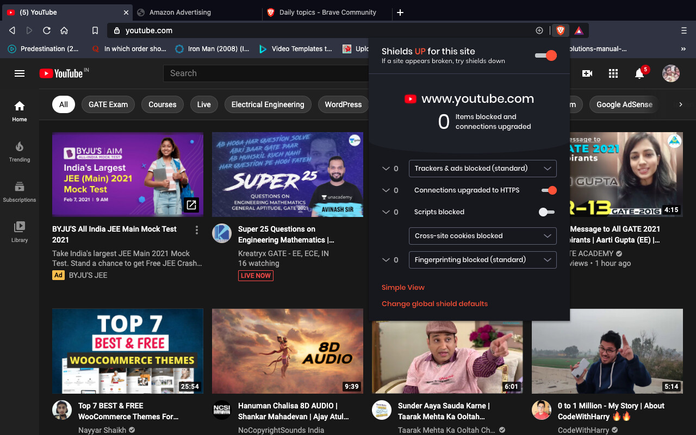This screenshot has height=435, width=696.
Task: Select the Courses category chip
Action: [x=163, y=104]
